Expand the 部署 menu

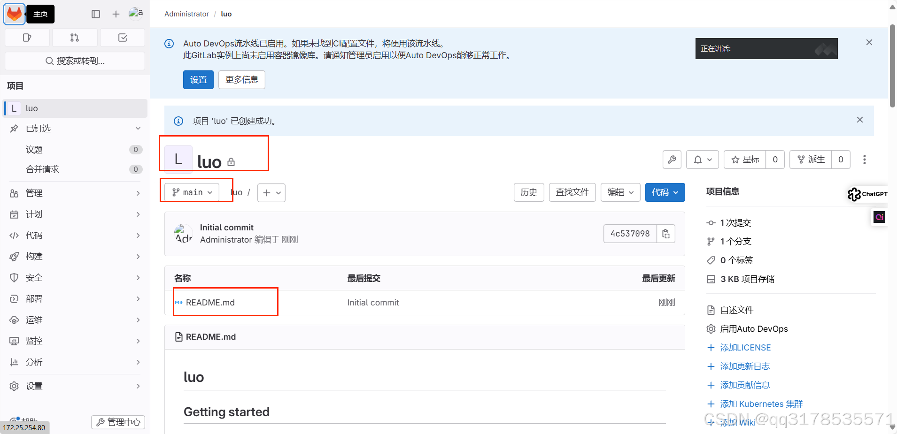tap(75, 299)
